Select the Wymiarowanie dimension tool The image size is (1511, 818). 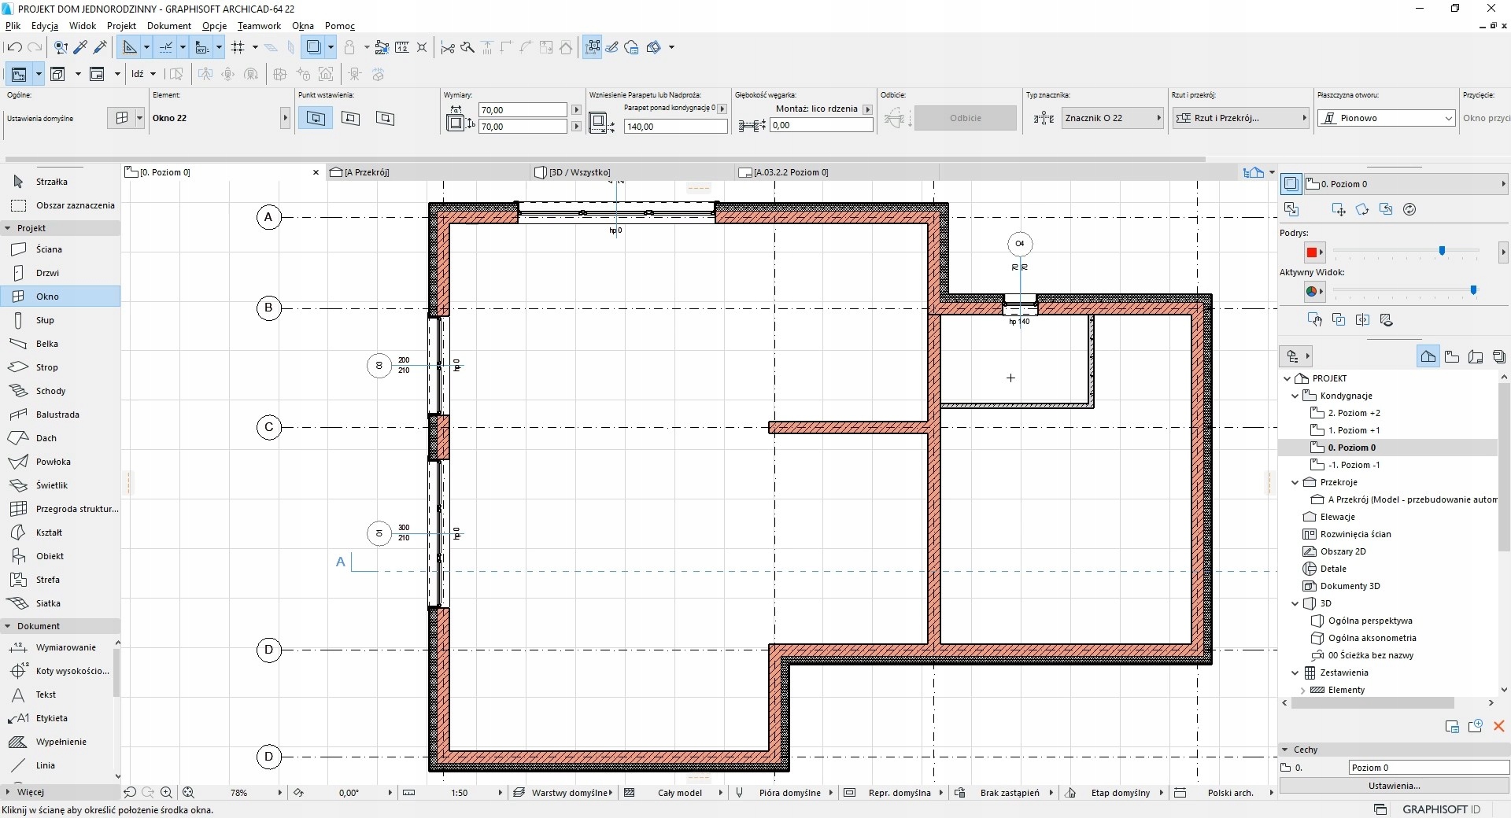pyautogui.click(x=65, y=647)
